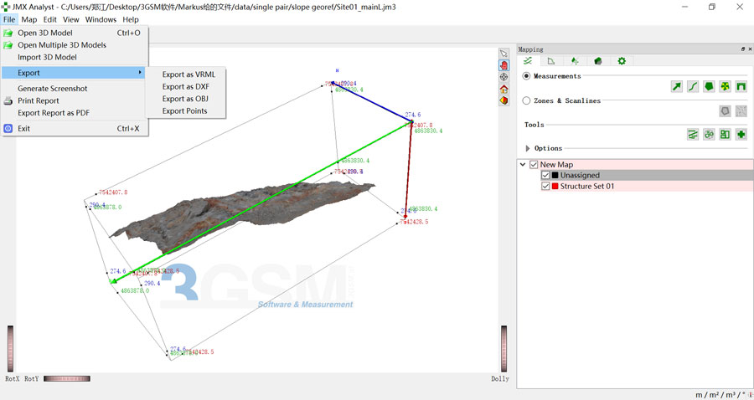
Task: Select the green polyline trace measurement tool
Action: click(x=693, y=86)
